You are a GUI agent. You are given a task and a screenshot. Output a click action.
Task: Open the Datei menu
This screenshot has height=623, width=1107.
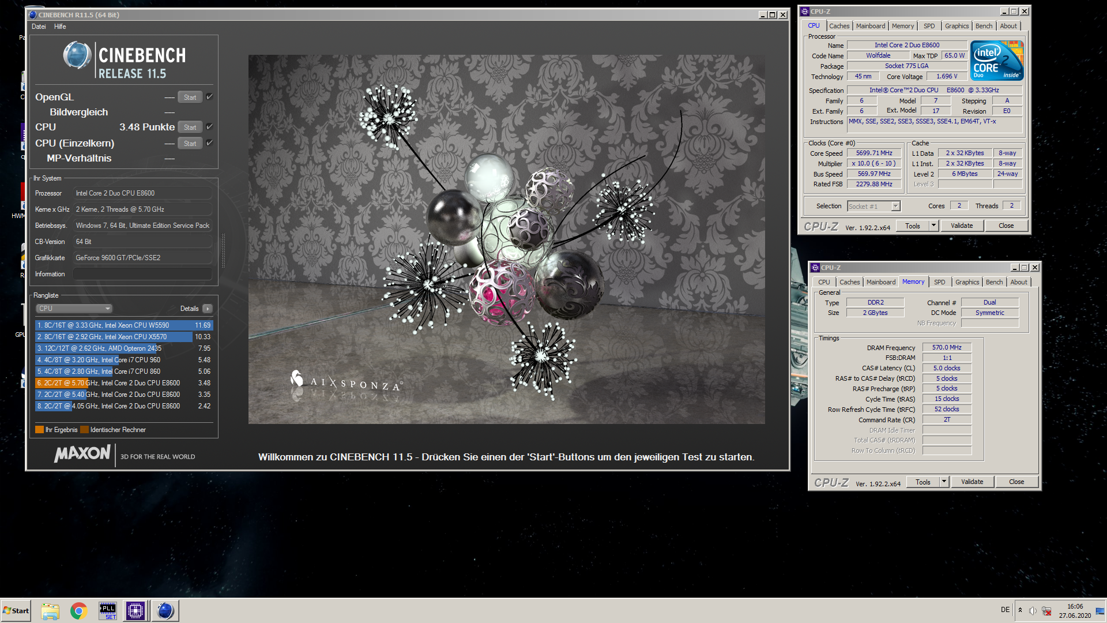[39, 27]
